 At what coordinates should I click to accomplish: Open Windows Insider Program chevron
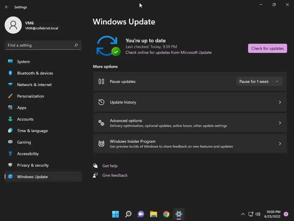[280, 144]
